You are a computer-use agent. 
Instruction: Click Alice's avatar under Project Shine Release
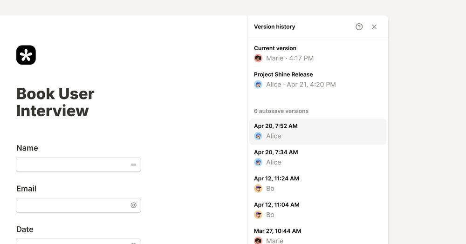258,85
